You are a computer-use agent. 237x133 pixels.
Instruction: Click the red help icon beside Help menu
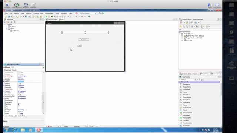(x=77, y=13)
